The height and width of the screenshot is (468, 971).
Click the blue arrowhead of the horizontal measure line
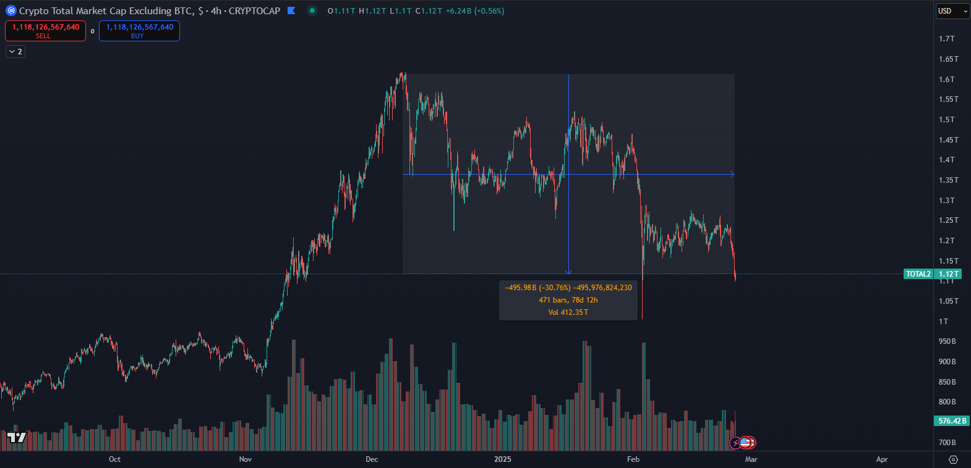(732, 174)
